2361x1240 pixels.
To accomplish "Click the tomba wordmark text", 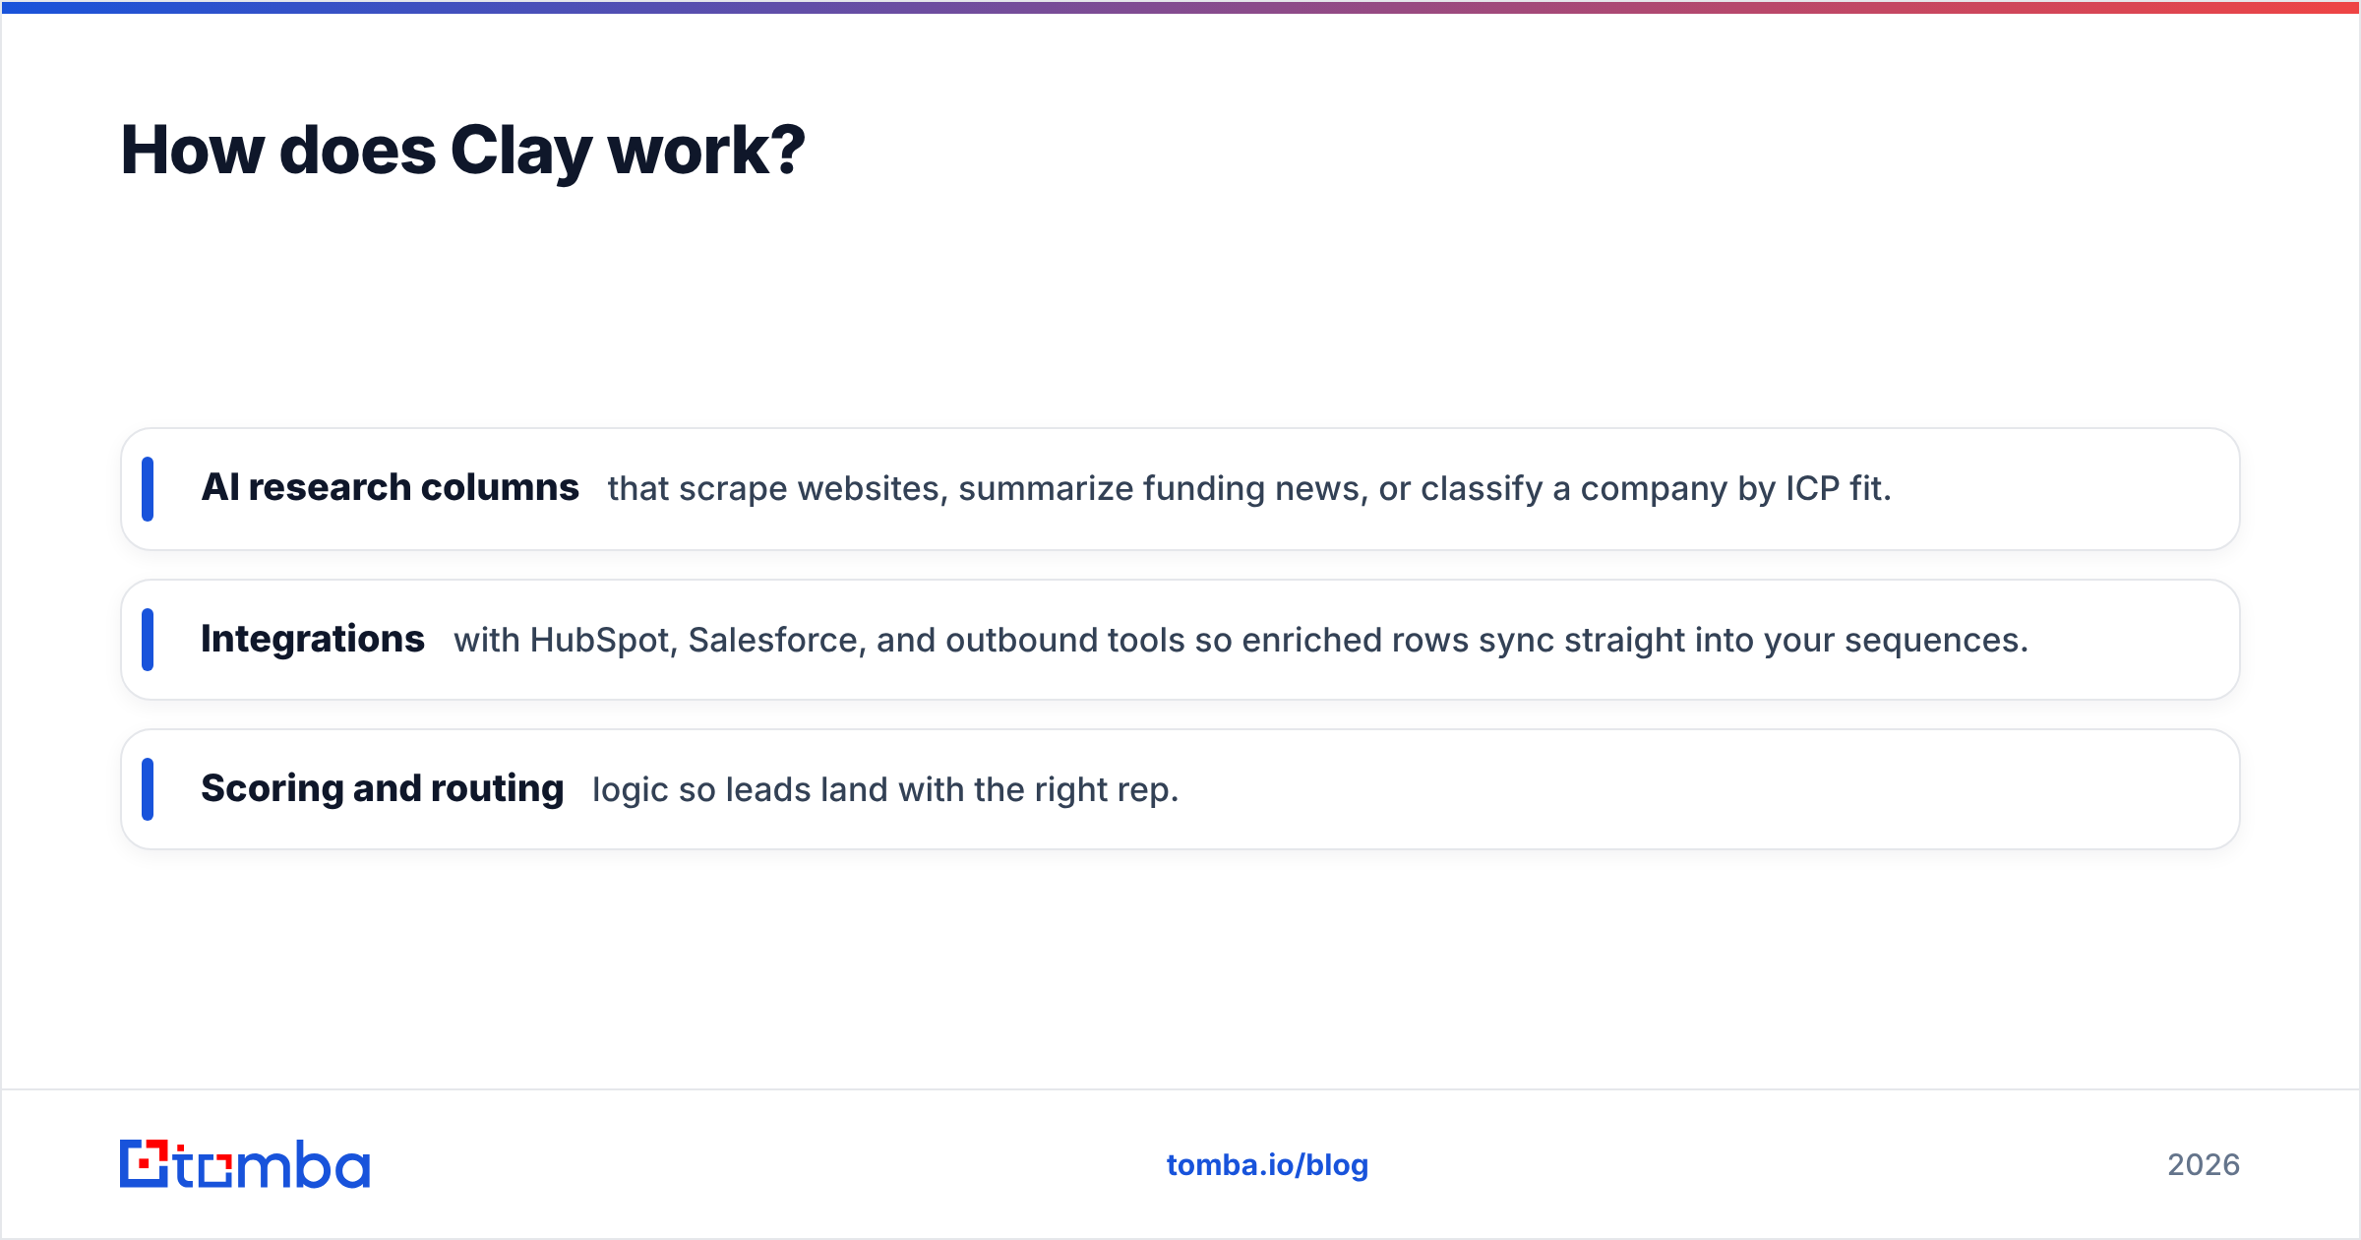I will (272, 1164).
